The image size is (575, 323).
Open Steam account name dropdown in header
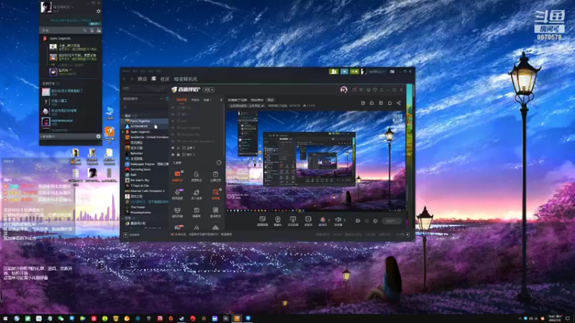[x=377, y=71]
